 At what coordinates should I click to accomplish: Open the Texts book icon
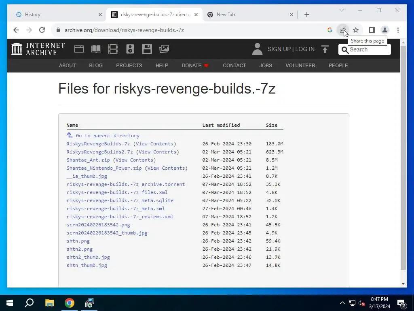point(96,49)
